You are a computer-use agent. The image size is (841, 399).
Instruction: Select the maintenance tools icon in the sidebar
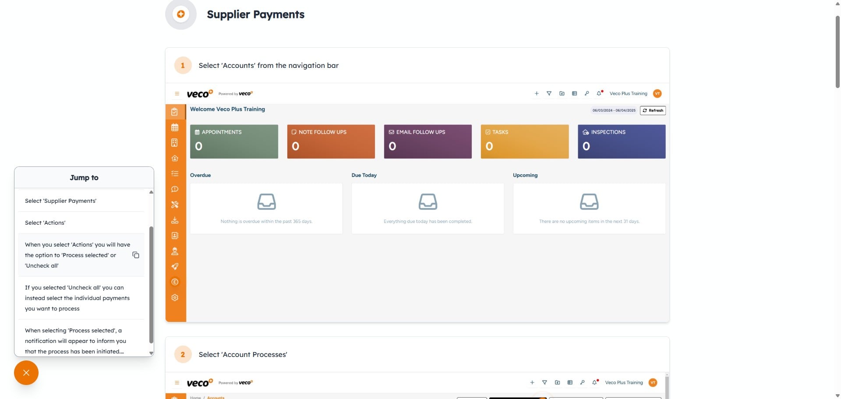[x=175, y=205]
